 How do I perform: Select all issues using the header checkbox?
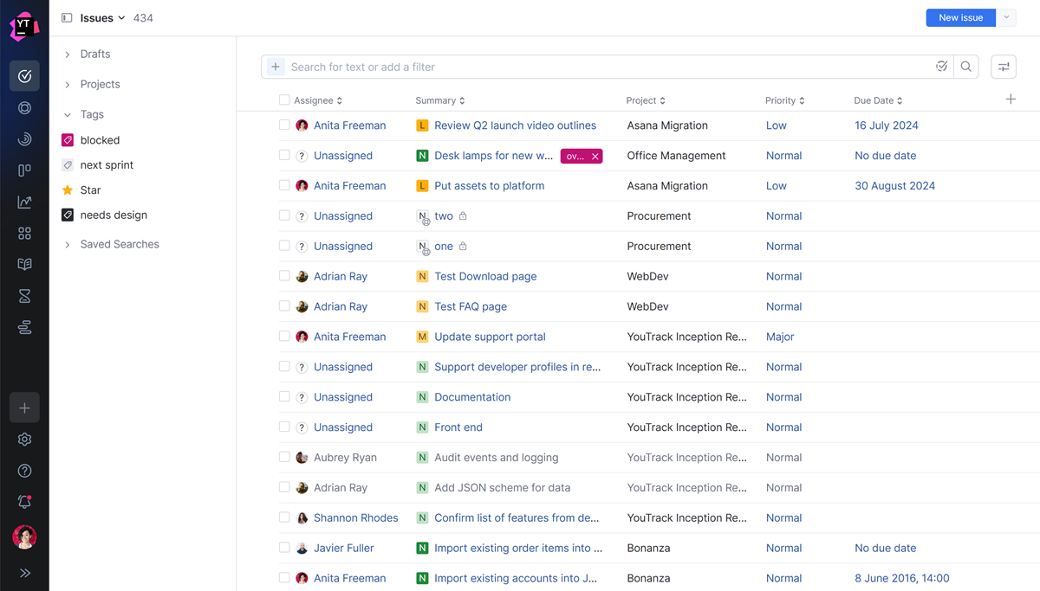(x=284, y=100)
